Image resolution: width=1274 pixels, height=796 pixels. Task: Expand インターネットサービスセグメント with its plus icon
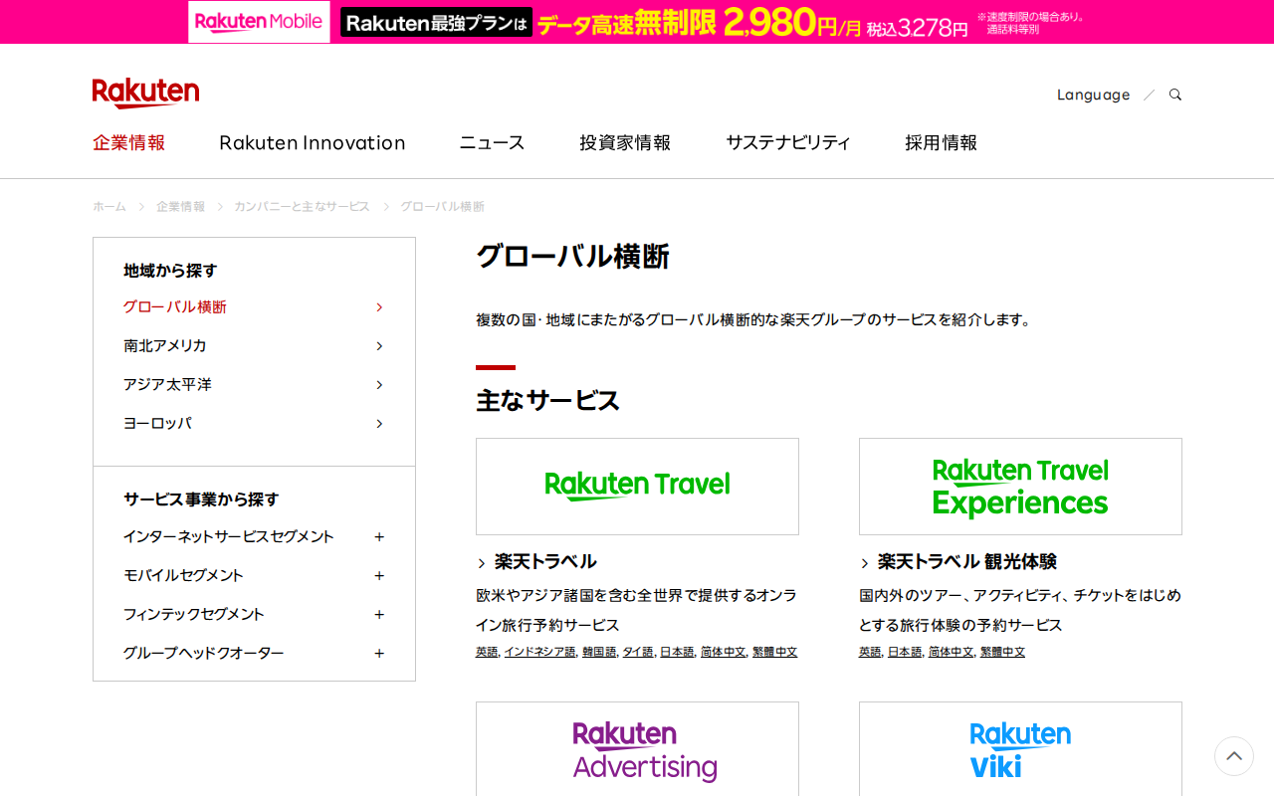(x=379, y=536)
